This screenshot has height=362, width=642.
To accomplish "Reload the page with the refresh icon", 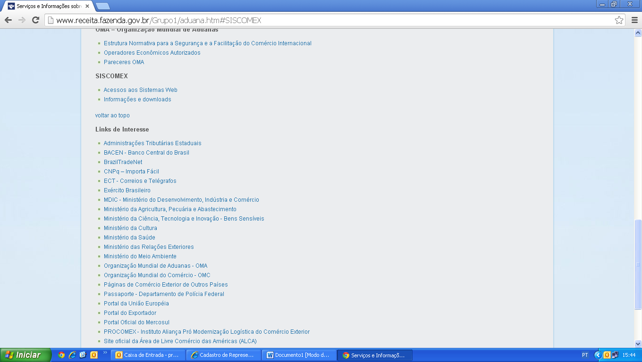I will coord(35,20).
